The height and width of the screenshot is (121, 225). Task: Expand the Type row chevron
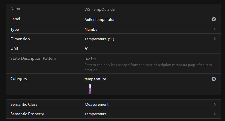pos(215,29)
